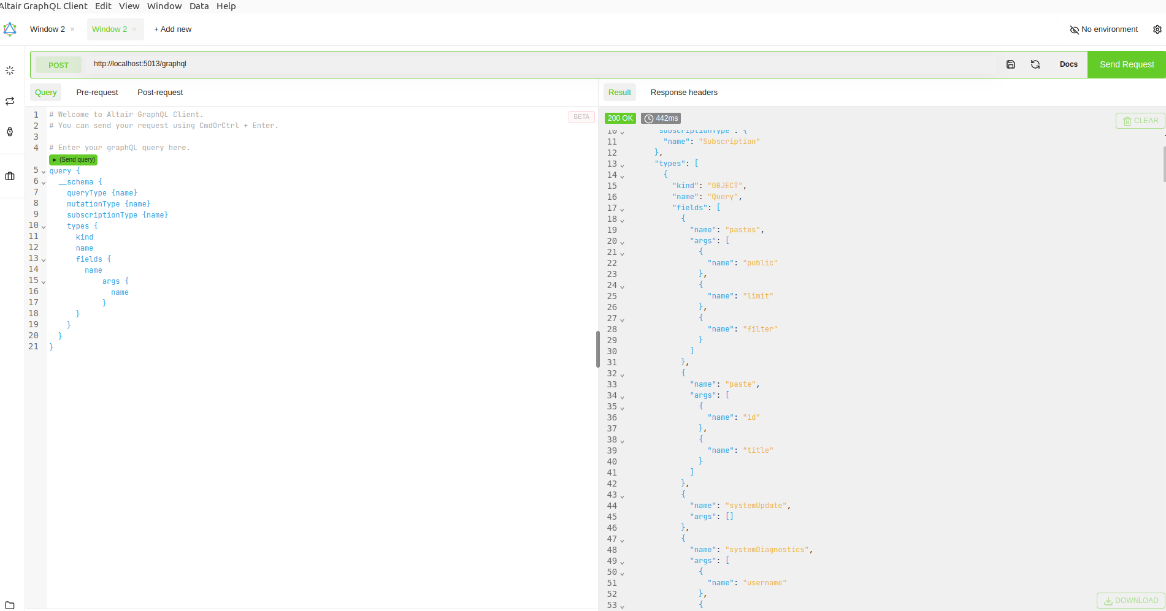Click the GraphQL endpoint URL field
The image size is (1166, 611).
tap(540, 64)
